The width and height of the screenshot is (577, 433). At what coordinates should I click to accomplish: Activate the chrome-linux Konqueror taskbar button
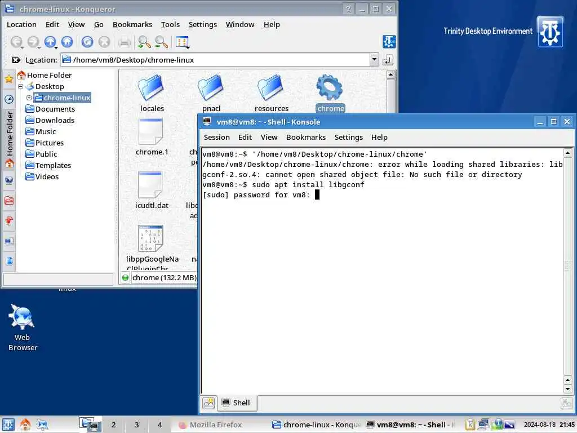[316, 425]
